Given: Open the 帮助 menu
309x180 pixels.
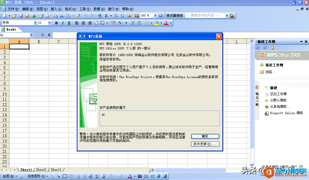Looking at the screenshot, I should point(128,9).
